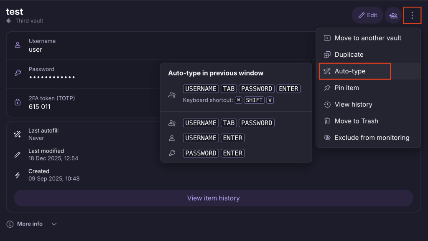Viewport: 428px width, 241px height.
Task: Click the key icon beside Password
Action: [x=18, y=73]
